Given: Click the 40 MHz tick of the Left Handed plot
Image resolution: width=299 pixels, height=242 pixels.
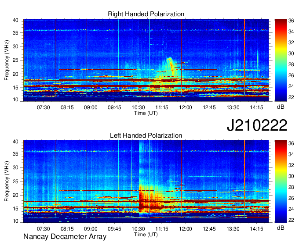Looking at the screenshot, I should (15, 141).
